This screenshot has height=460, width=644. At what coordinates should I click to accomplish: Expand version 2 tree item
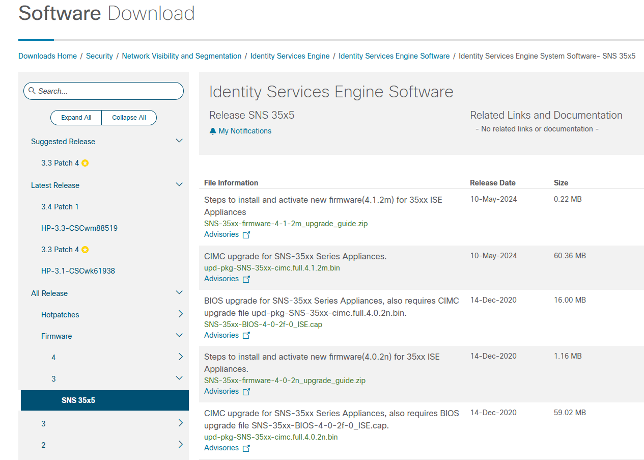(x=180, y=444)
